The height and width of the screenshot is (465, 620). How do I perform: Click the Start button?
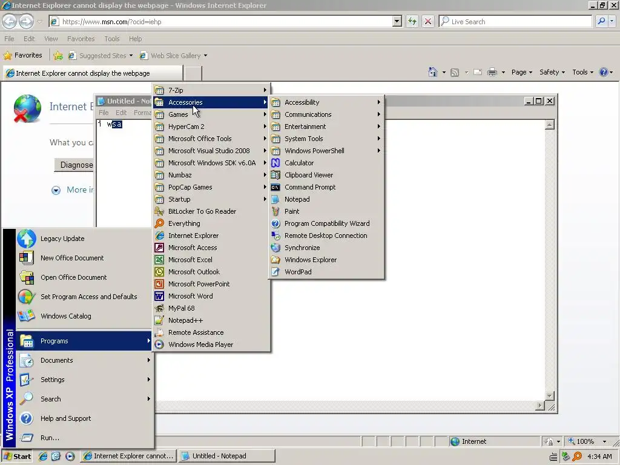[x=18, y=457]
